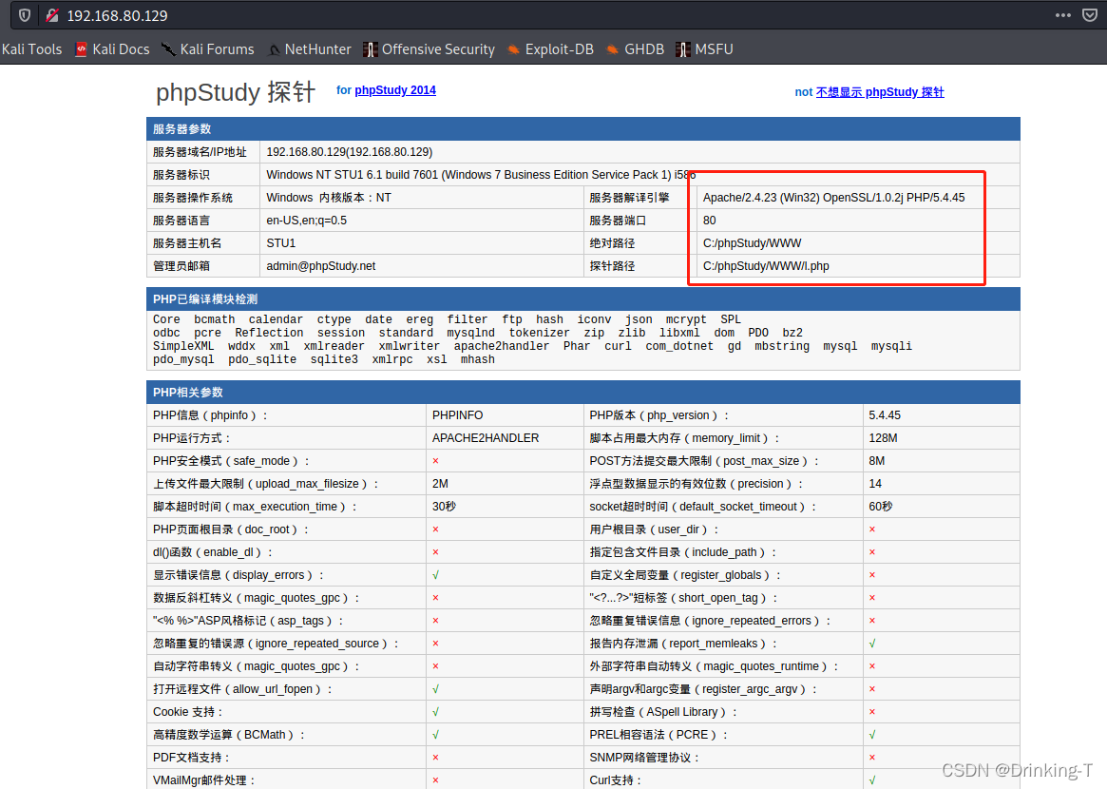Select the PHP version value 5.4.45
The image size is (1107, 789).
885,415
